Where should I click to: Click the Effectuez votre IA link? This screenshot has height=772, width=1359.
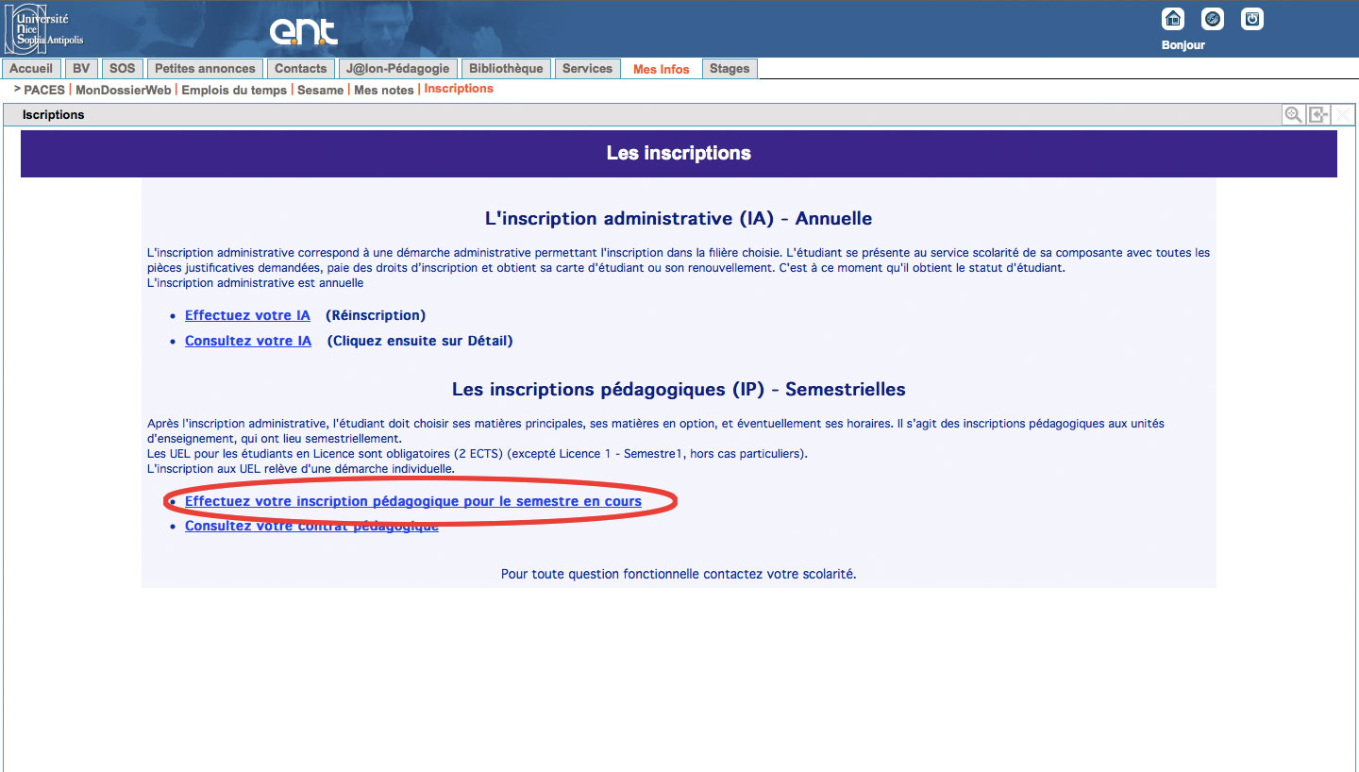(x=247, y=315)
